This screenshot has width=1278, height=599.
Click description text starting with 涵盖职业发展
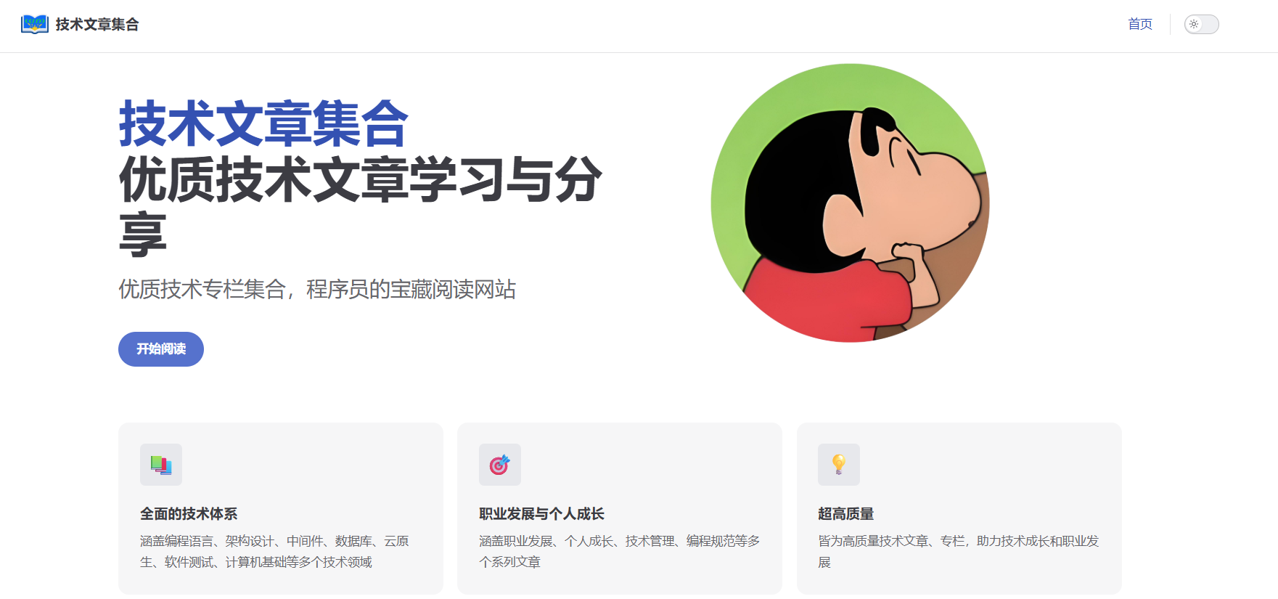(620, 551)
